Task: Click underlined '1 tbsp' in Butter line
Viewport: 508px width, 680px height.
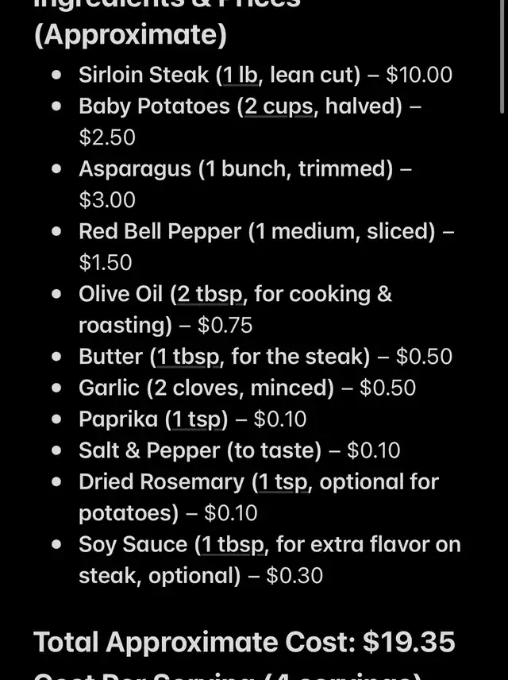Action: pyautogui.click(x=187, y=357)
